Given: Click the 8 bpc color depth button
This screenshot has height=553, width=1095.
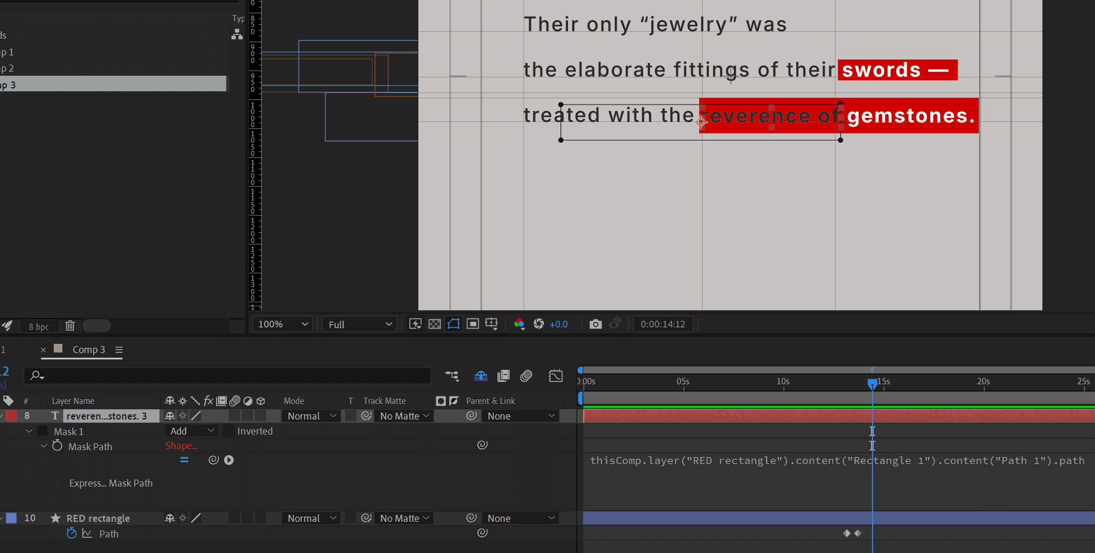Looking at the screenshot, I should point(39,327).
